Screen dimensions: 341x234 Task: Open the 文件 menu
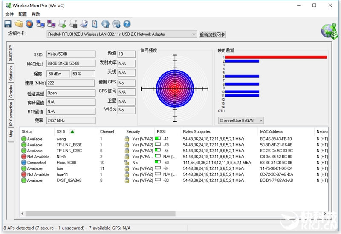click(x=9, y=14)
